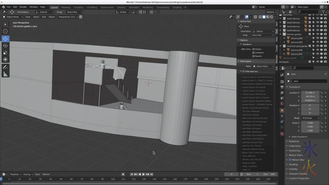Select the Cursor tool in the toolbar

5,31
